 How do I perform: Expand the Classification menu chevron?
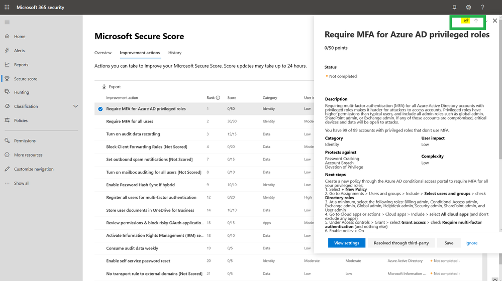pos(75,106)
